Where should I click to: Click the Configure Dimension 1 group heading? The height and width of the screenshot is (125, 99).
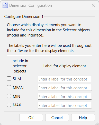pos(24,17)
